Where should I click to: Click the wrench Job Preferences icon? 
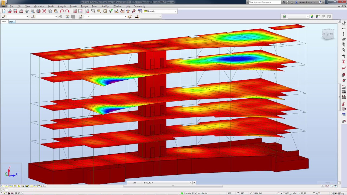click(134, 11)
